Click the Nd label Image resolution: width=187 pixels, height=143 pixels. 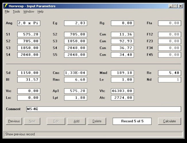coord(149,80)
